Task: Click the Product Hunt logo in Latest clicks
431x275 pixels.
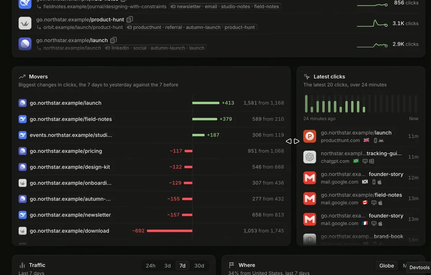Action: [310, 136]
